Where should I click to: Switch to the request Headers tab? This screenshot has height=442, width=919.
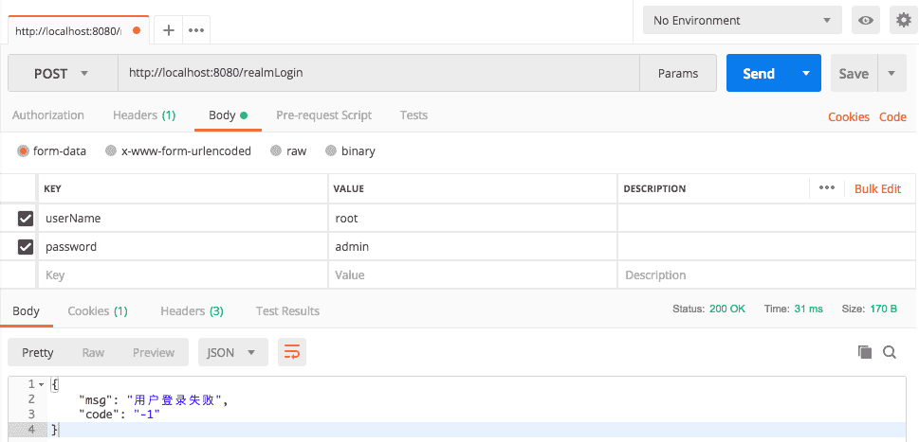pos(143,115)
